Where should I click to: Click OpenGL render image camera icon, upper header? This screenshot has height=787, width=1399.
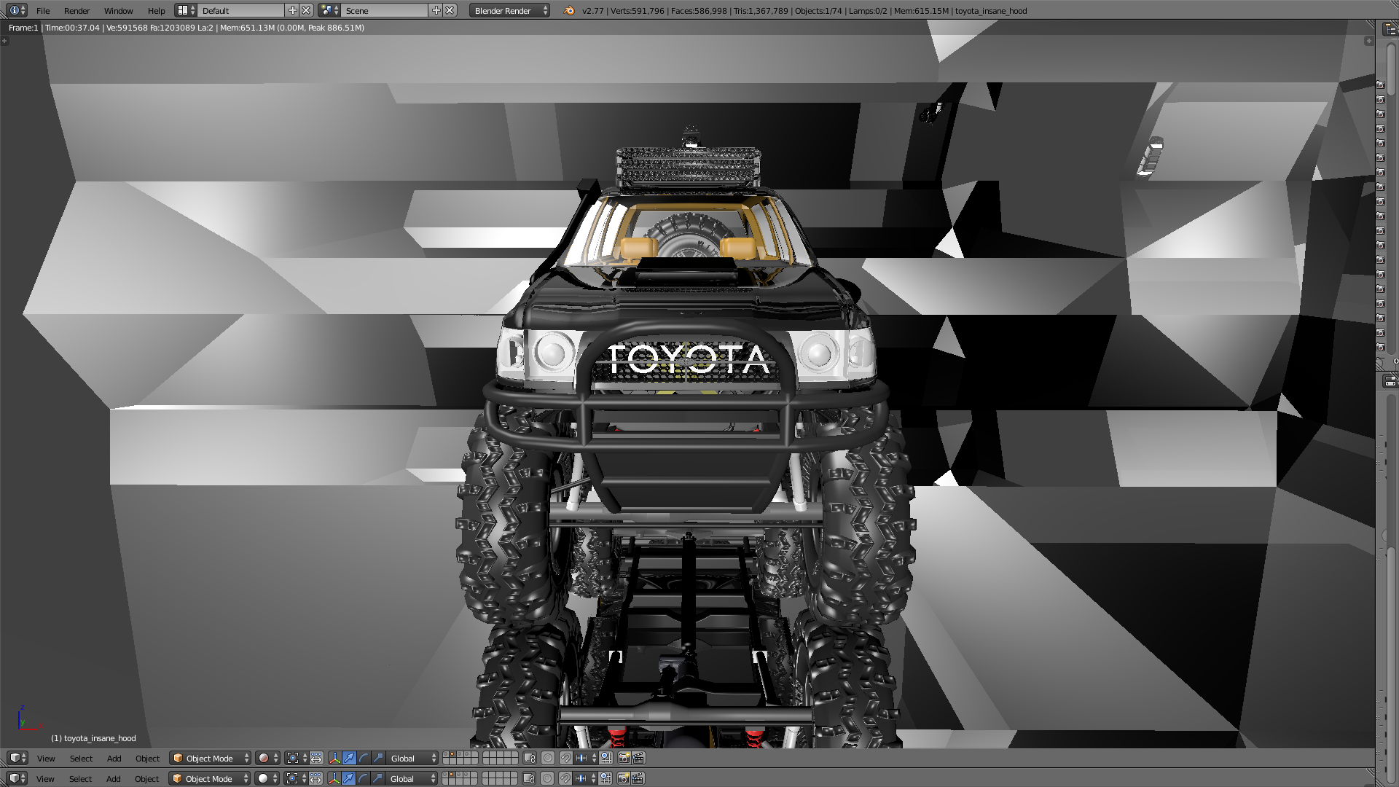click(x=624, y=758)
